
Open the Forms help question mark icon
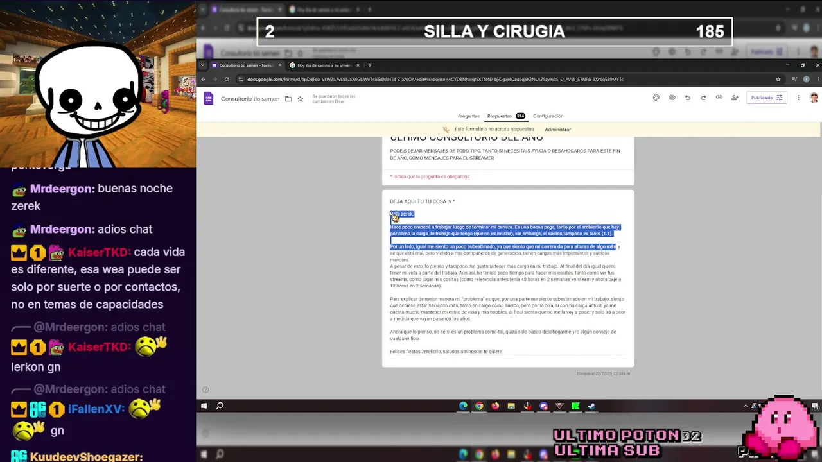tap(205, 389)
